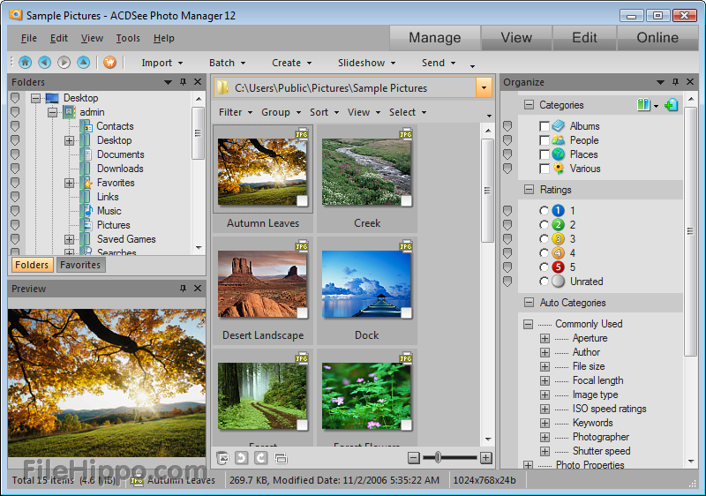This screenshot has width=706, height=496.
Task: Select rating 1 radio button
Action: tap(544, 211)
